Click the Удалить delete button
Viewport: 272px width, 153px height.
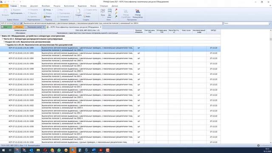32,17
